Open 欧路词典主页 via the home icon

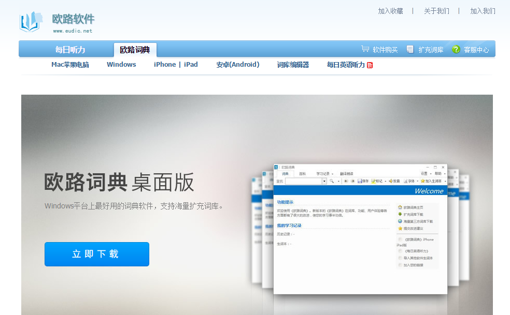[400, 206]
